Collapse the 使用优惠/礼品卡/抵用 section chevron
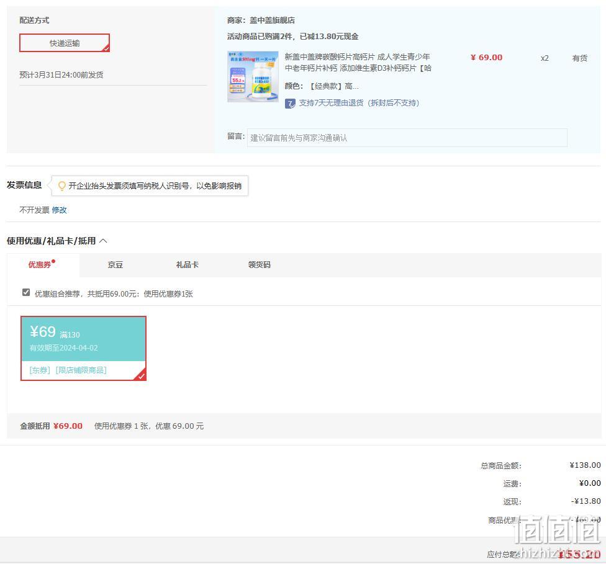Viewport: 606px width, 564px height. pyautogui.click(x=103, y=241)
